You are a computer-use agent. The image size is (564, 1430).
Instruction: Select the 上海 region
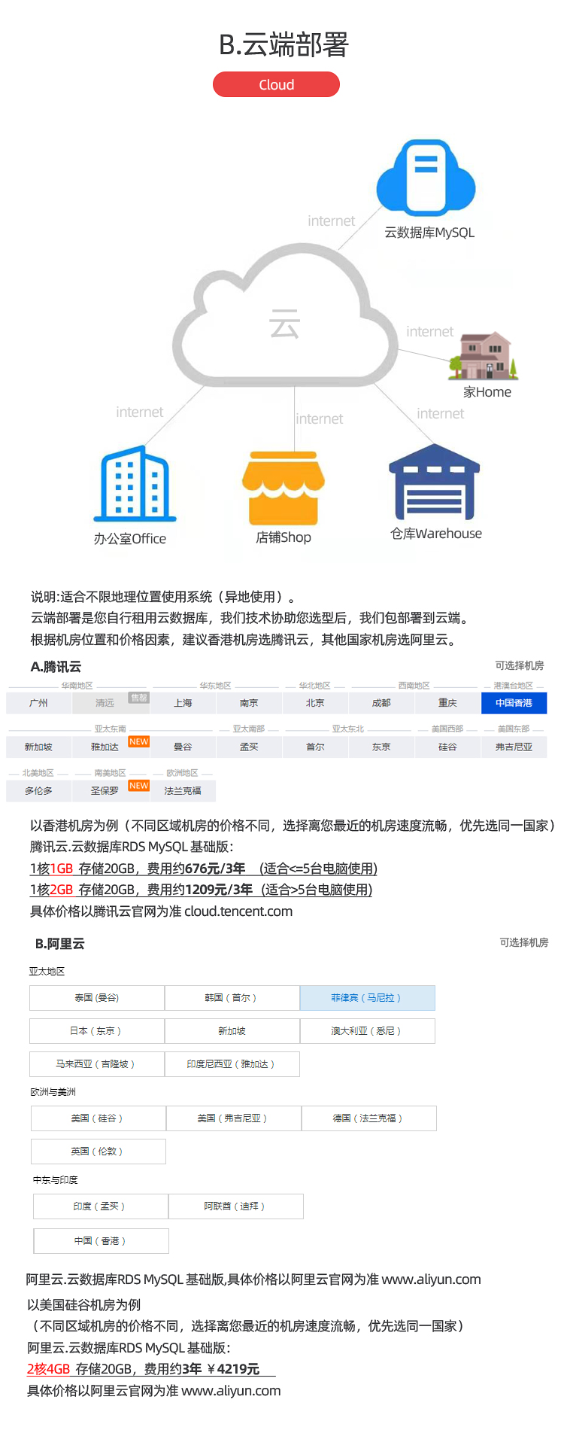click(x=183, y=703)
